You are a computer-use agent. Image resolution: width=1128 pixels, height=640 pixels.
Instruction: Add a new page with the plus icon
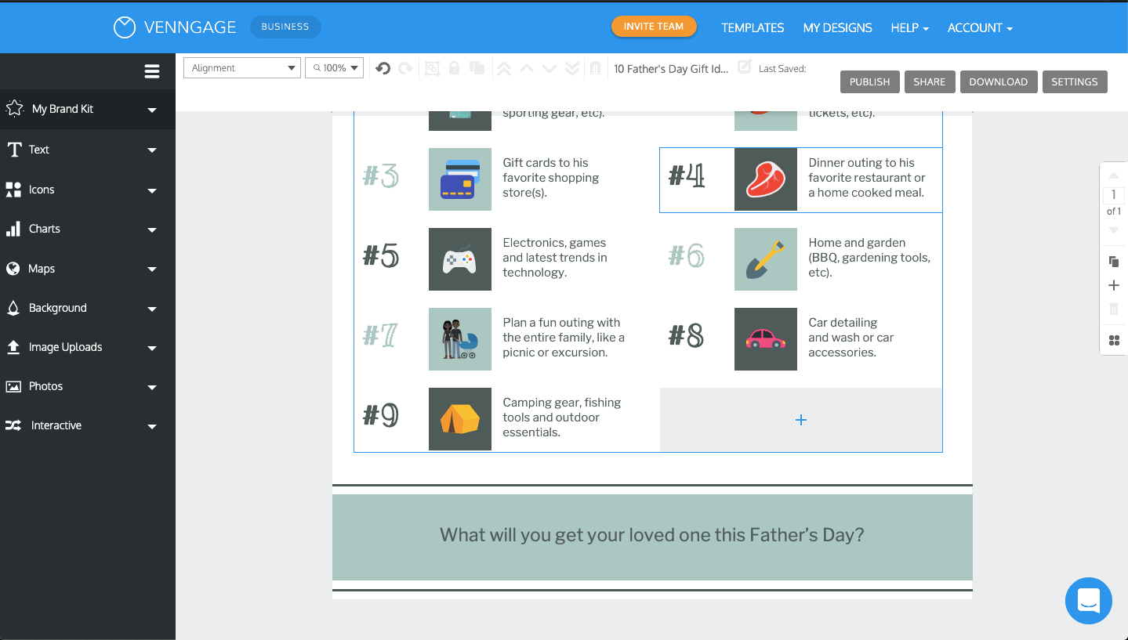(x=1113, y=285)
